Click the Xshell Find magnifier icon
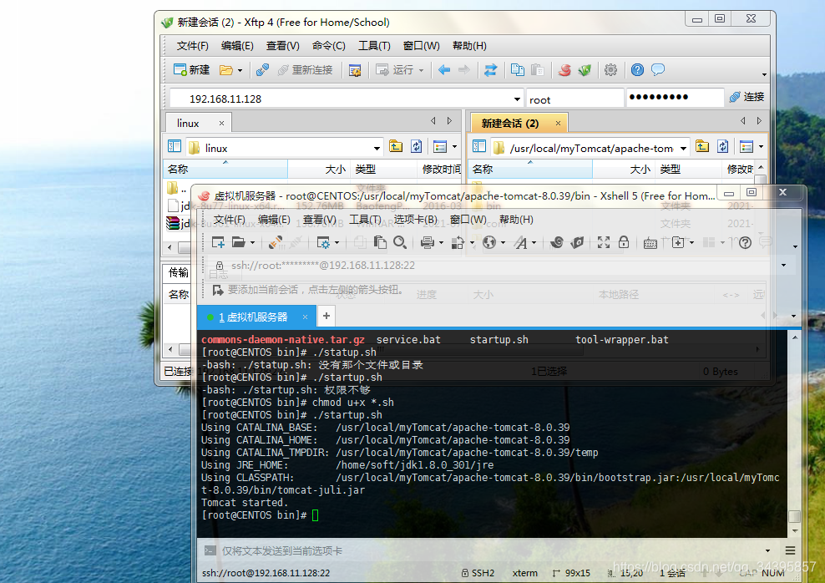This screenshot has height=583, width=825. tap(400, 242)
